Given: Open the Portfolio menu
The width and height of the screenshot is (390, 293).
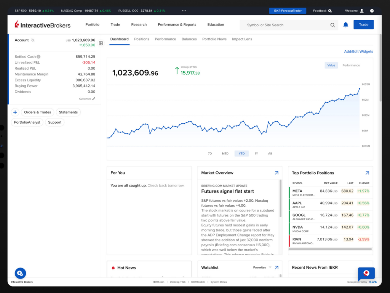Looking at the screenshot, I should click(x=92, y=25).
